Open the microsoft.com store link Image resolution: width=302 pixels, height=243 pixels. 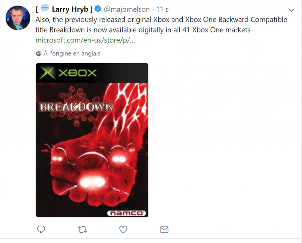point(85,40)
